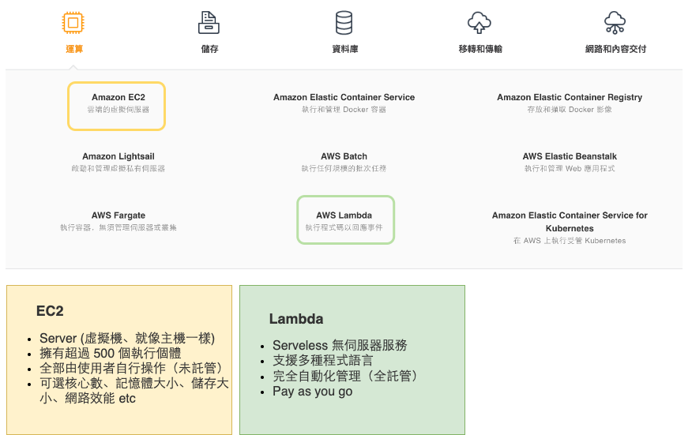This screenshot has width=692, height=435.
Task: Click the '完全自動化管理（全託管）' bullet
Action: click(345, 377)
